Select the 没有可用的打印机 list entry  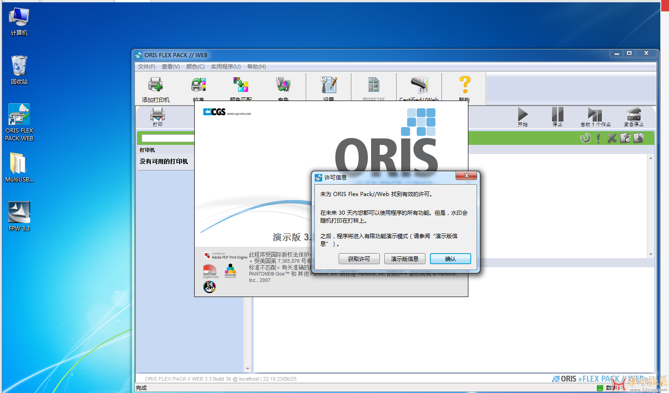pos(164,161)
